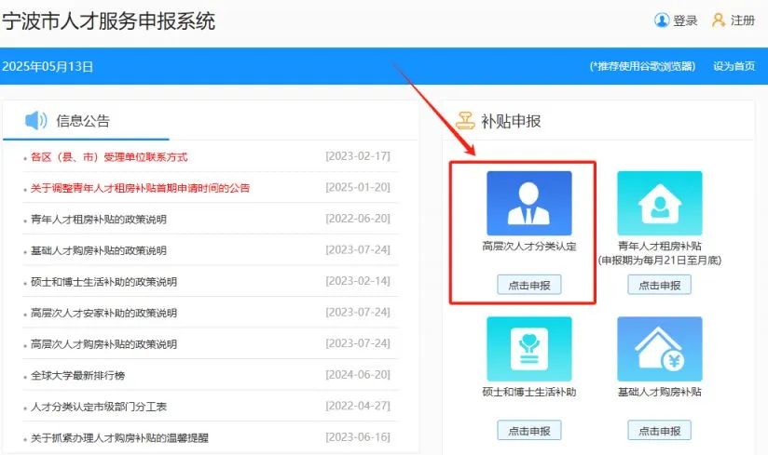
Task: Open notice 硕士和博士生活补助的政策说明
Action: tap(103, 282)
